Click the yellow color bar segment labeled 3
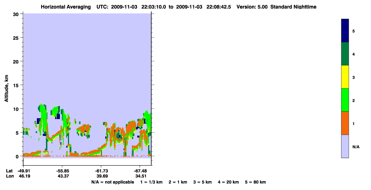 [x=345, y=77]
